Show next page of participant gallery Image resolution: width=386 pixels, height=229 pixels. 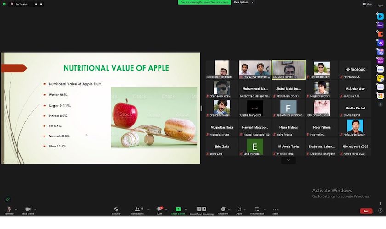click(289, 160)
